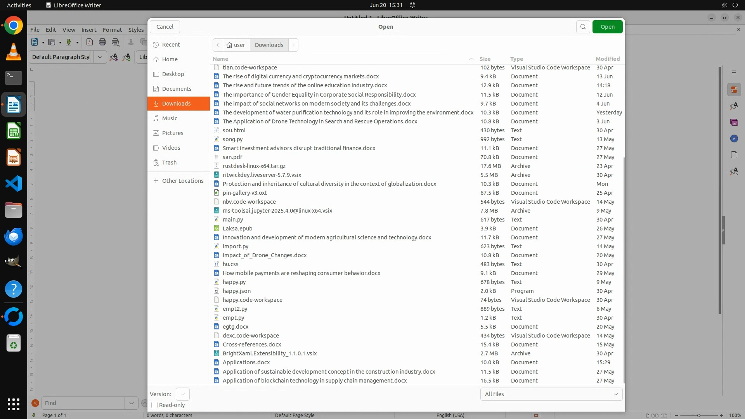The width and height of the screenshot is (745, 419).
Task: Cancel the Open dialog
Action: click(165, 27)
